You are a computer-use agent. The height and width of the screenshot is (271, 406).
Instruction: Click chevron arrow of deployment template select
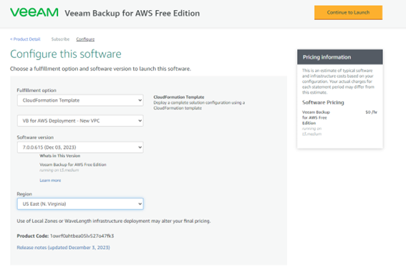140,121
